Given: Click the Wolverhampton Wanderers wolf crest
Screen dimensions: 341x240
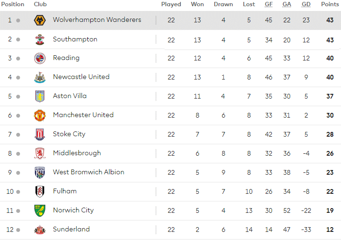Looking at the screenshot, I should click(40, 20).
